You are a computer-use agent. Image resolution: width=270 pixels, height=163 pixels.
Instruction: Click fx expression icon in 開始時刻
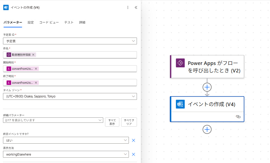tap(9, 69)
